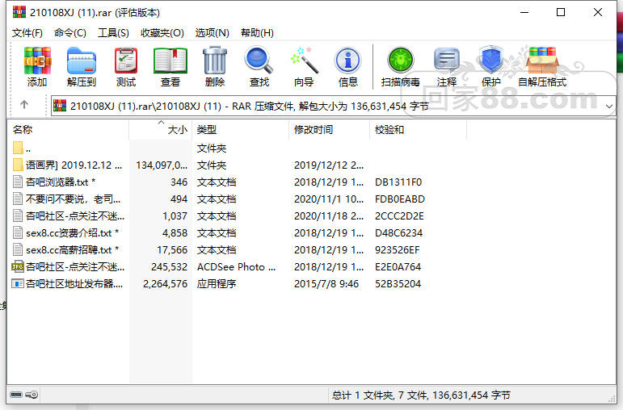Click the checksum value D48C6234
623x410 pixels.
pyautogui.click(x=398, y=233)
